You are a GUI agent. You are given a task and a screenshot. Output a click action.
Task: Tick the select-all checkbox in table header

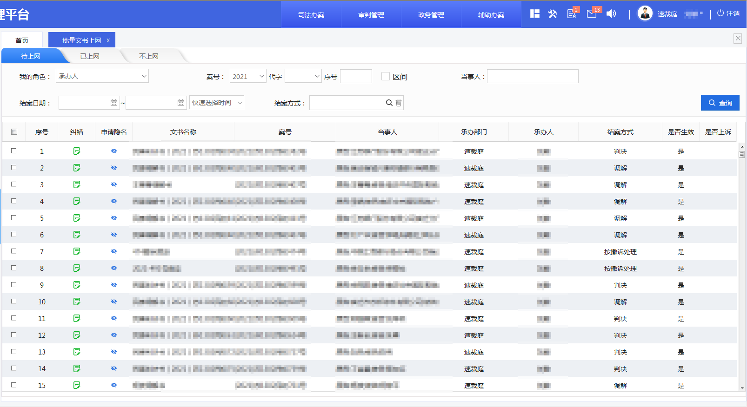14,132
